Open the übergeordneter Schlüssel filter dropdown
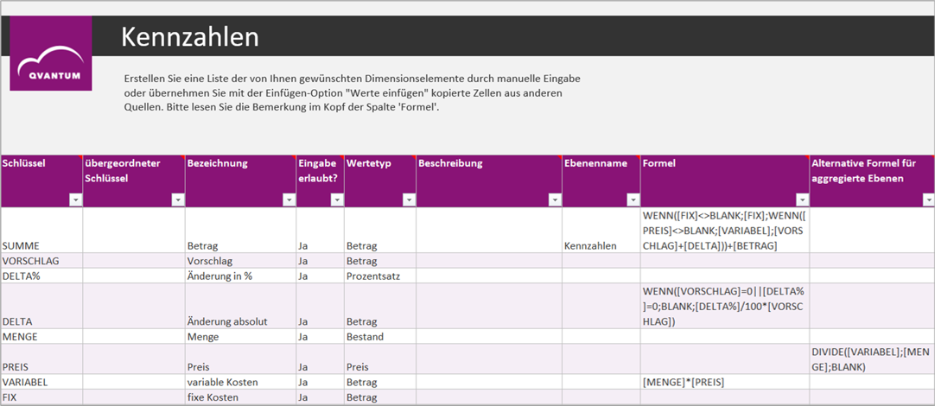The height and width of the screenshot is (406, 935). [178, 200]
